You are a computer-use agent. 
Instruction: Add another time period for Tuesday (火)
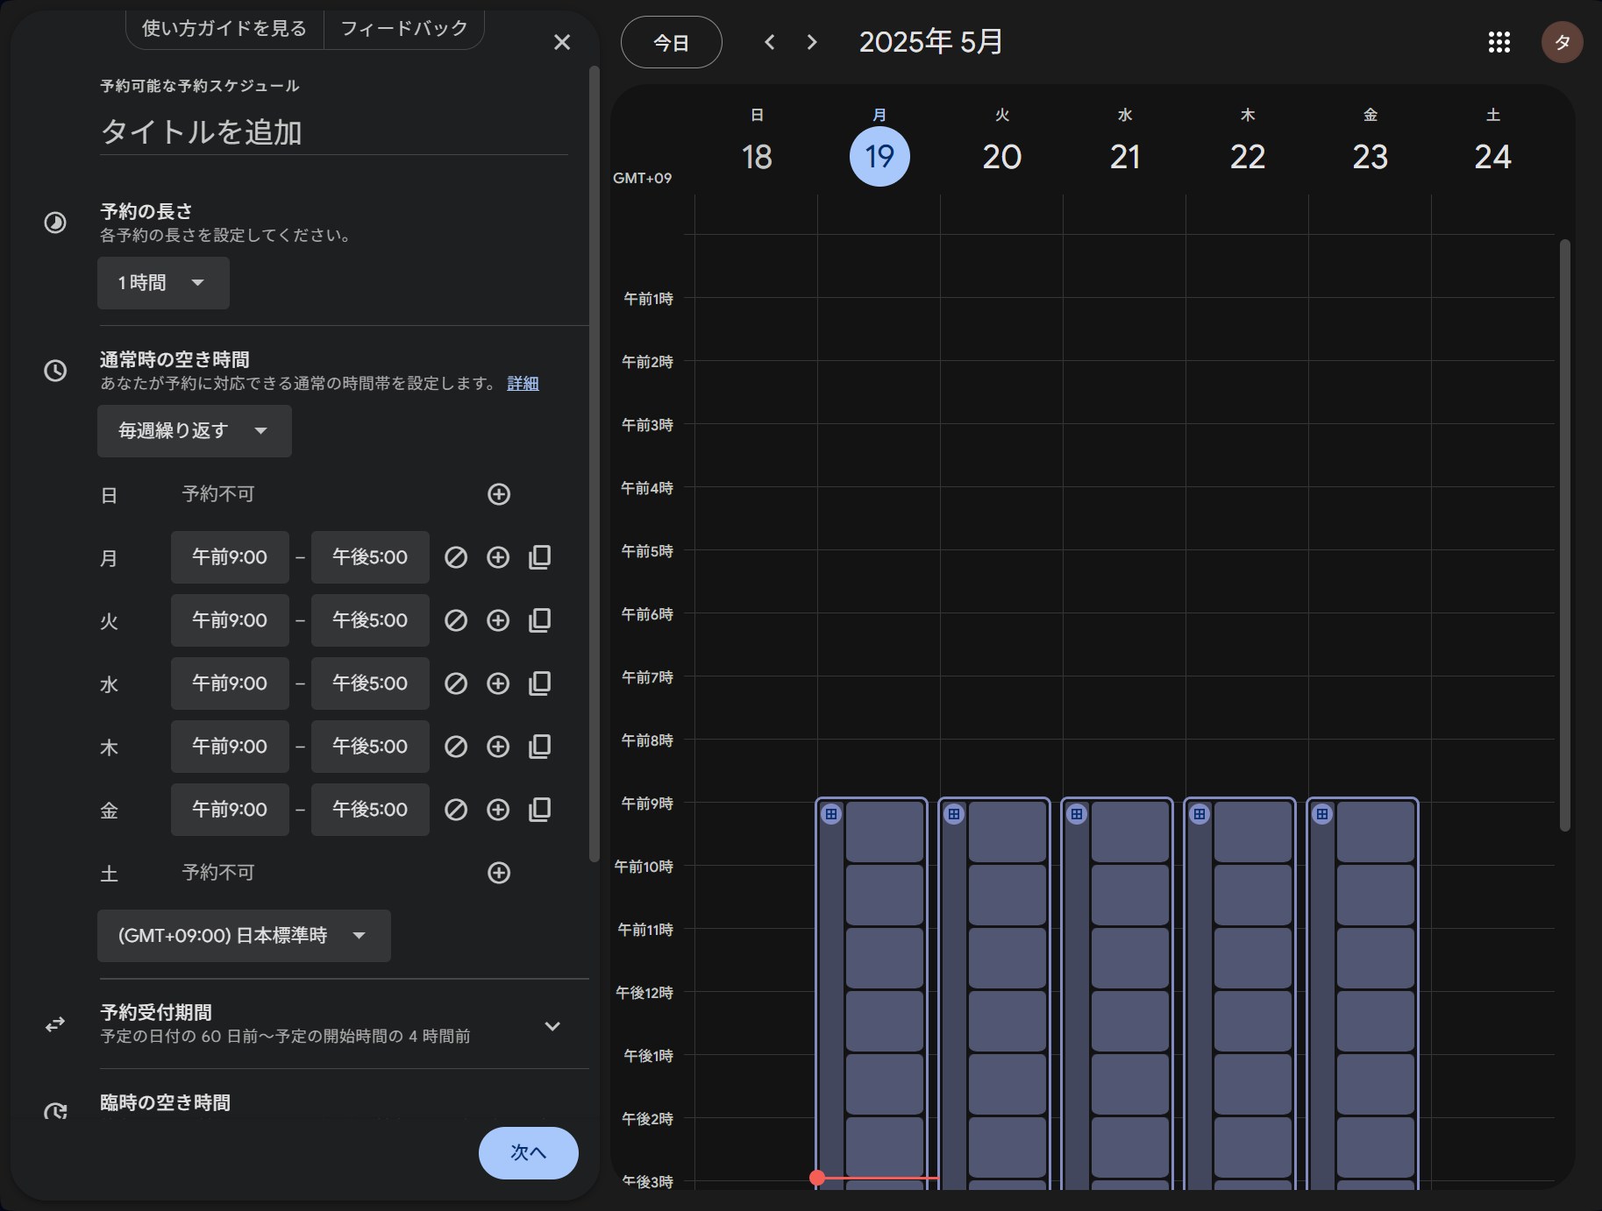click(498, 620)
